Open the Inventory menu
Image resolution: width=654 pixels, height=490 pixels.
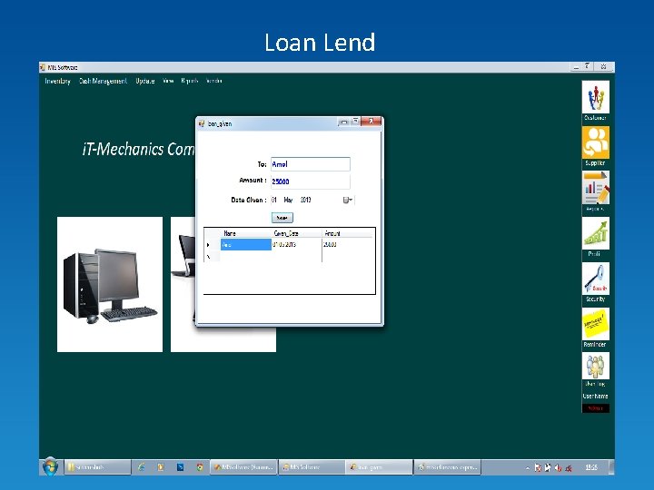57,81
